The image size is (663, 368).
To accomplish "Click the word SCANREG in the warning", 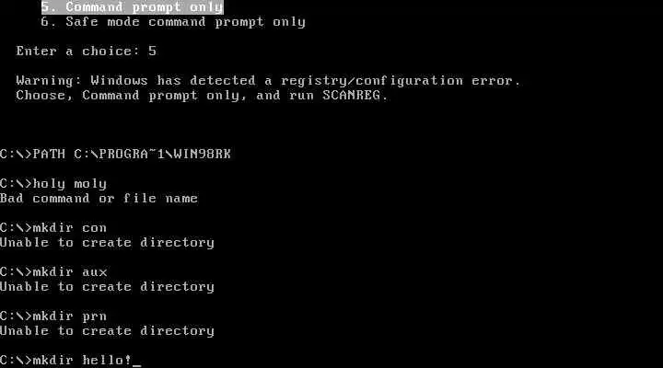I will point(351,96).
